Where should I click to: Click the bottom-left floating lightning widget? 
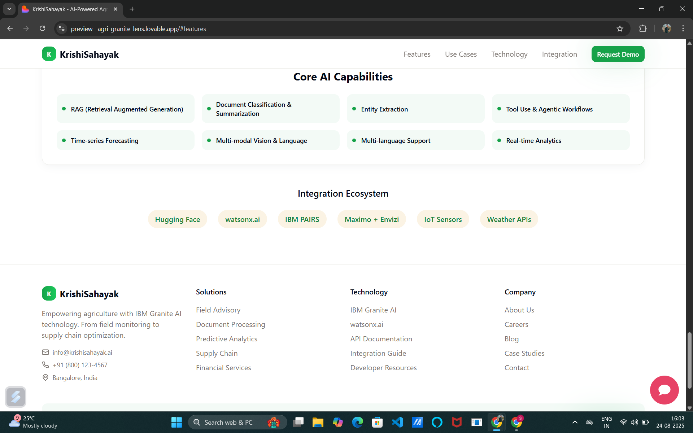(16, 397)
